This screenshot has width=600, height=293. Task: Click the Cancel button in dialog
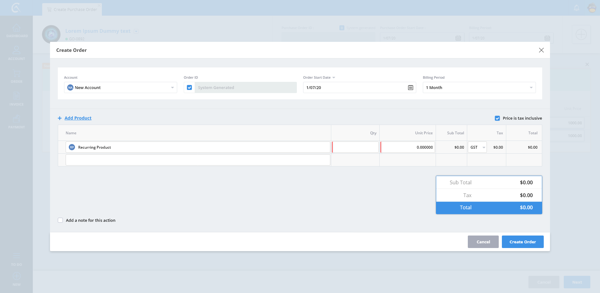click(483, 242)
